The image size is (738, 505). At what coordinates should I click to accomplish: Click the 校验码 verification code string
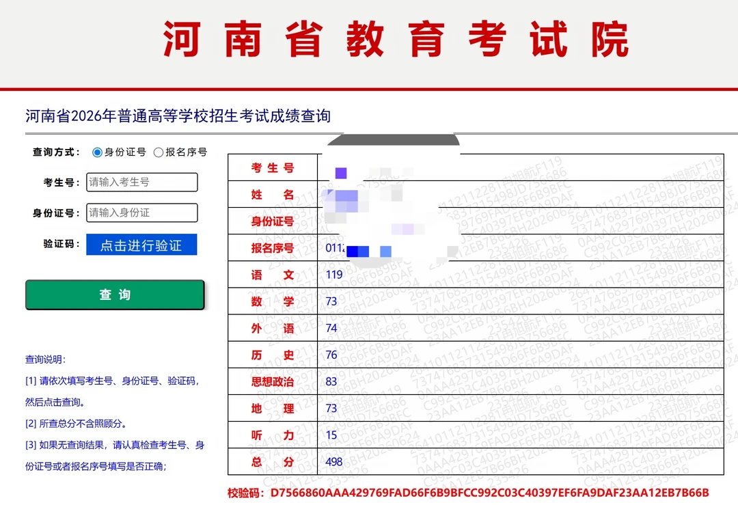click(489, 493)
